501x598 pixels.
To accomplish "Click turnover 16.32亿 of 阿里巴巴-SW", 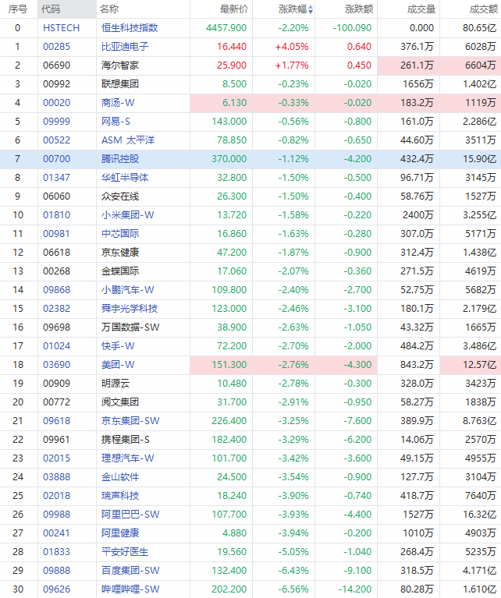I will tap(480, 514).
